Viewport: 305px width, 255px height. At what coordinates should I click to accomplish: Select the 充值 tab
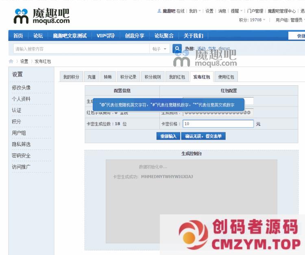(x=91, y=77)
